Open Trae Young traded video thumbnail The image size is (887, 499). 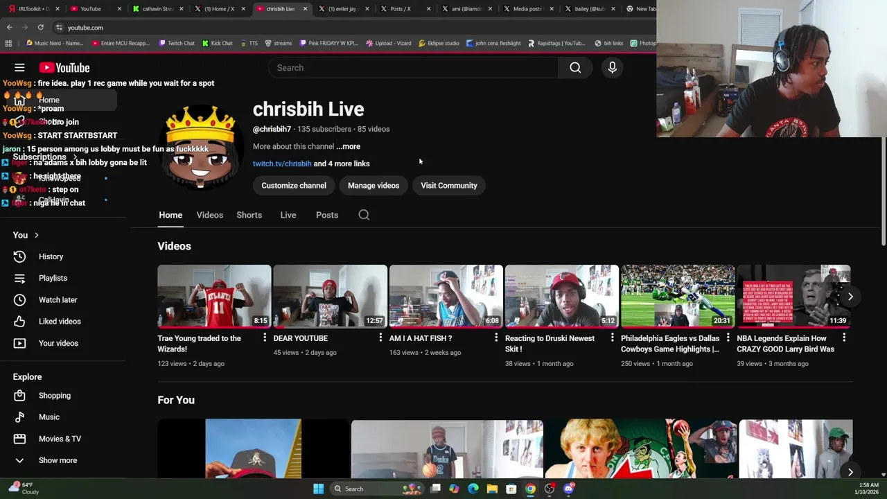(214, 296)
